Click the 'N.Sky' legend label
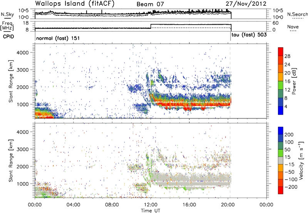 point(7,14)
